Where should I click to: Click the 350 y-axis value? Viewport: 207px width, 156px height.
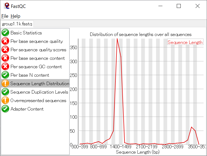point(74,48)
